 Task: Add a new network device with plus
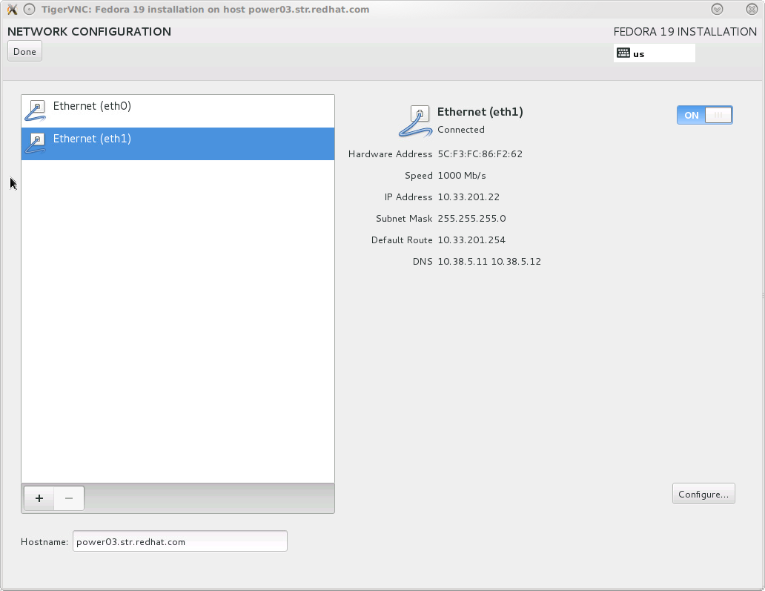click(x=39, y=498)
